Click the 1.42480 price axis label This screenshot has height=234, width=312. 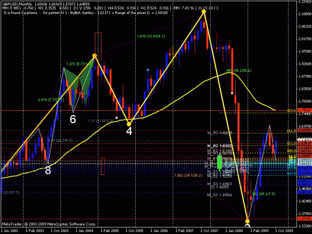pyautogui.click(x=305, y=201)
